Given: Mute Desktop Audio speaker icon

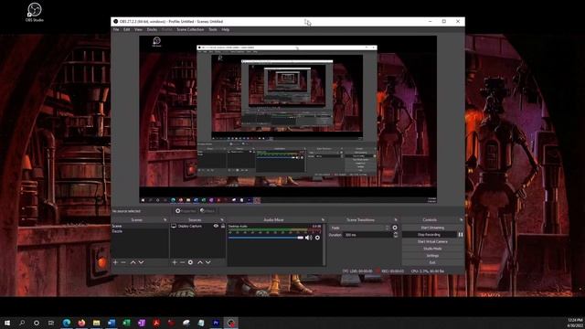Looking at the screenshot, I should [309, 238].
